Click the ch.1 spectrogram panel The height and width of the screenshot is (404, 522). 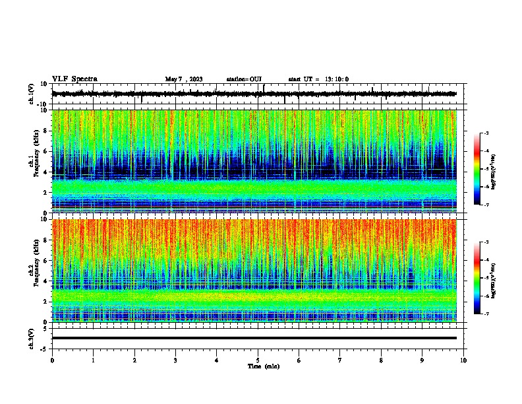254,161
